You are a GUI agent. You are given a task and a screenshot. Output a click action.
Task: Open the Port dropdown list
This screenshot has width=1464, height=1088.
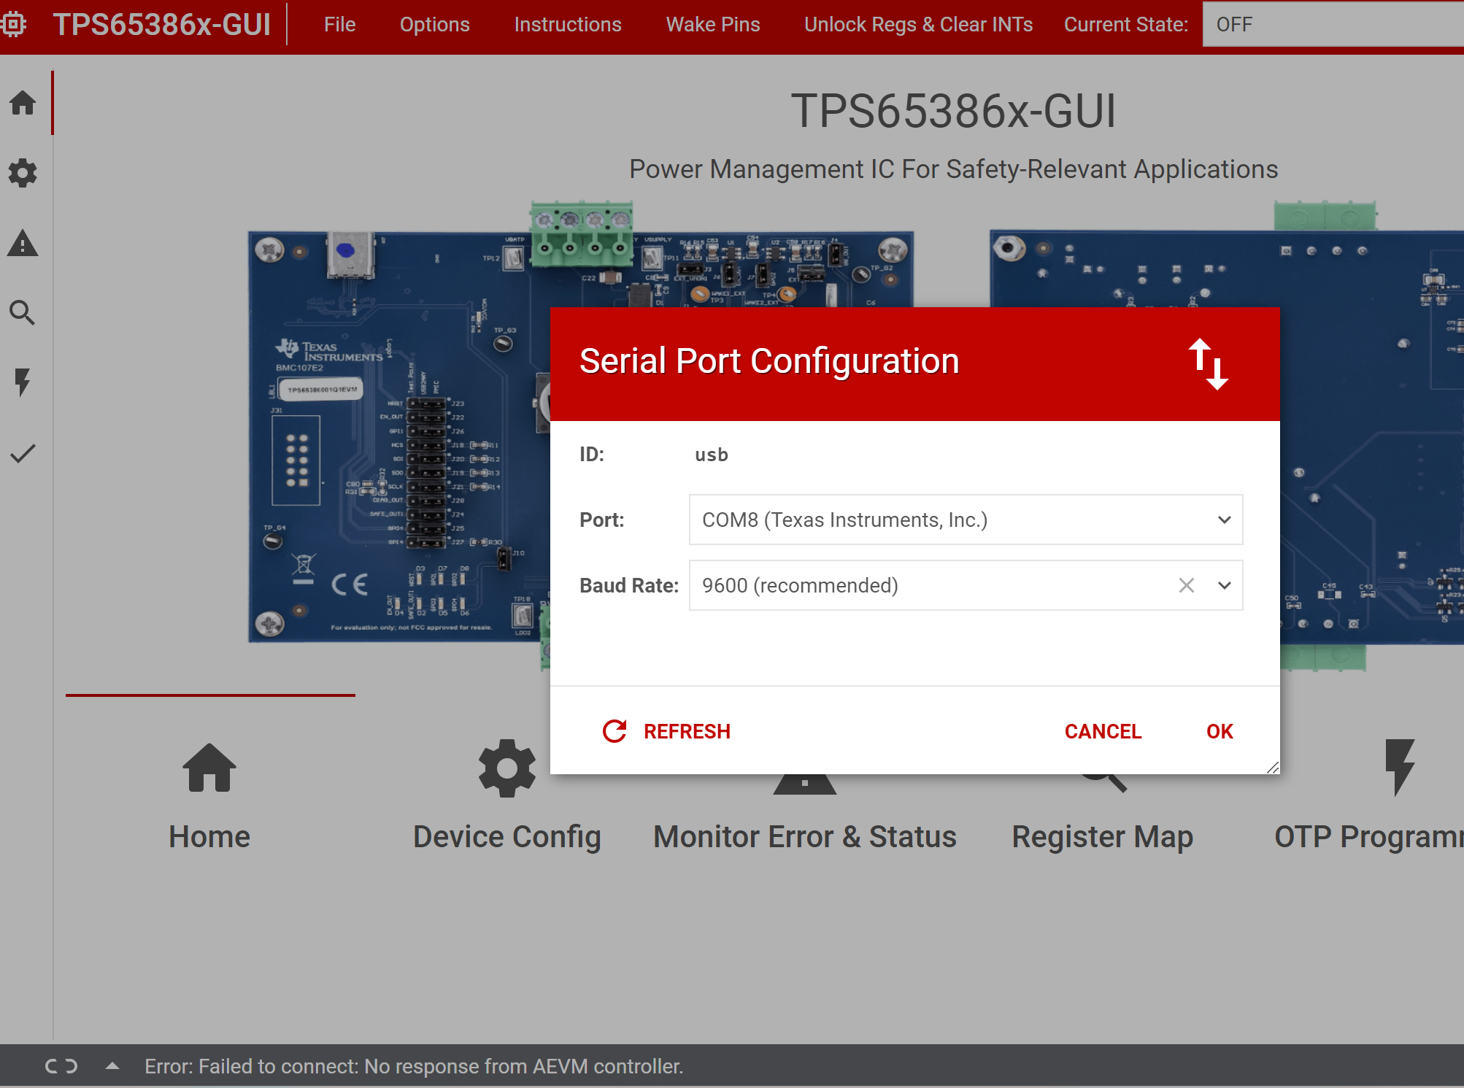(966, 520)
